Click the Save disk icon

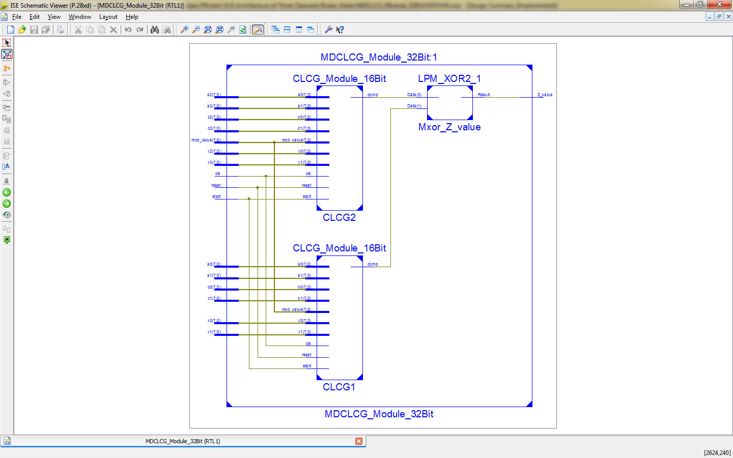coord(34,30)
